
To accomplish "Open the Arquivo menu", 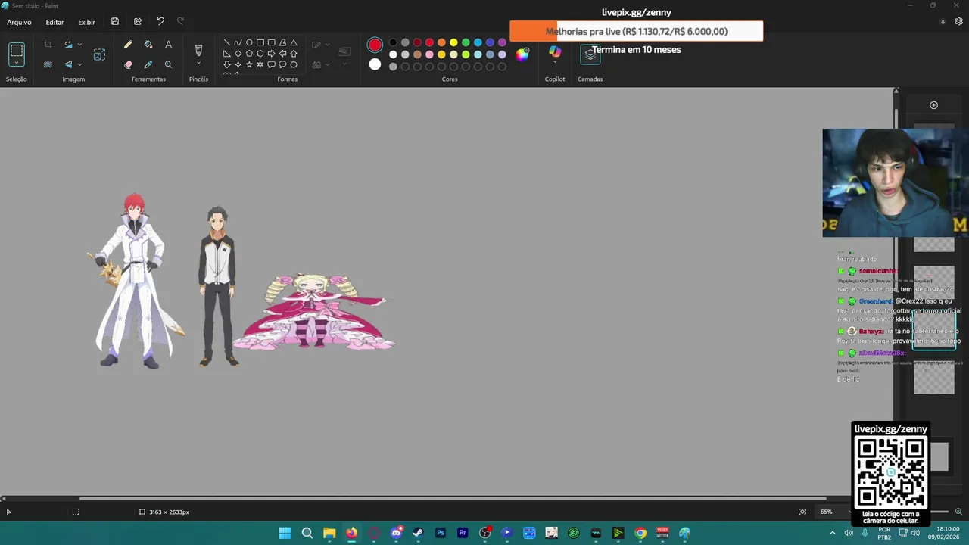I will coord(19,22).
